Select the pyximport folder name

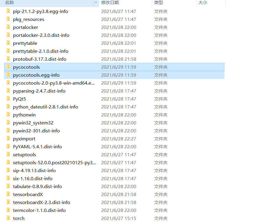24,139
